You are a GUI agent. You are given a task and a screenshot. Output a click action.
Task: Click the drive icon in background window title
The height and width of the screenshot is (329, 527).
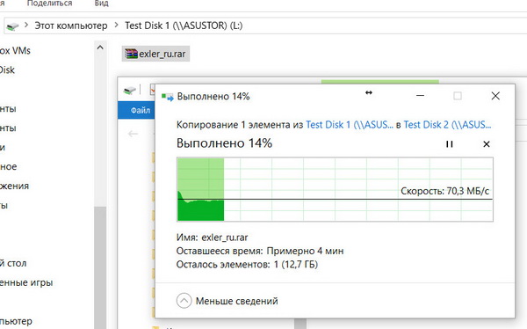129,91
